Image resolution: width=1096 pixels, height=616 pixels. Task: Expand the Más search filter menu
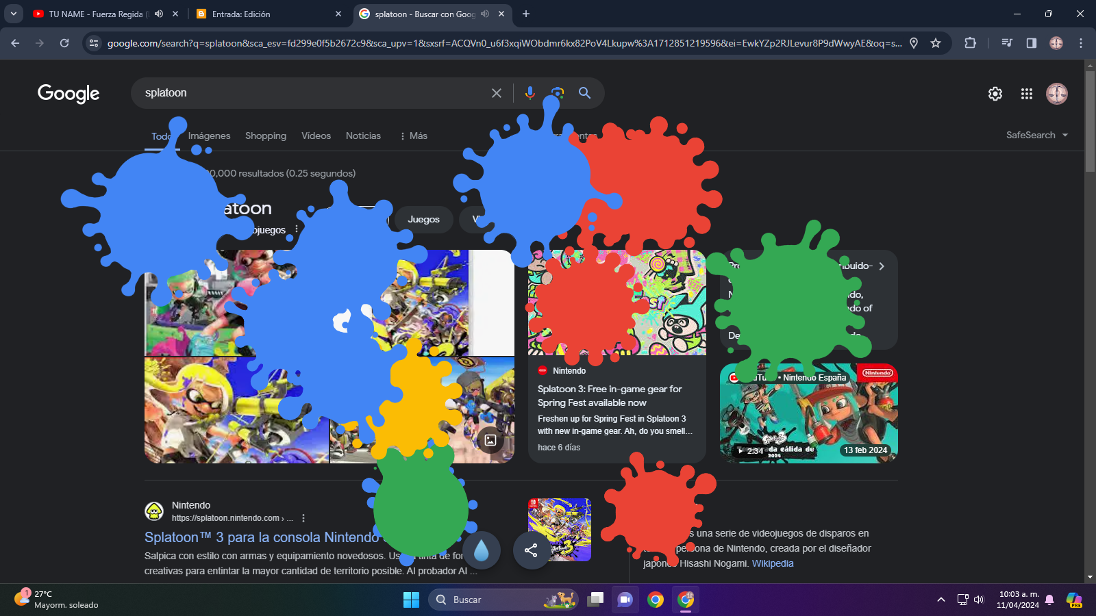pyautogui.click(x=414, y=136)
